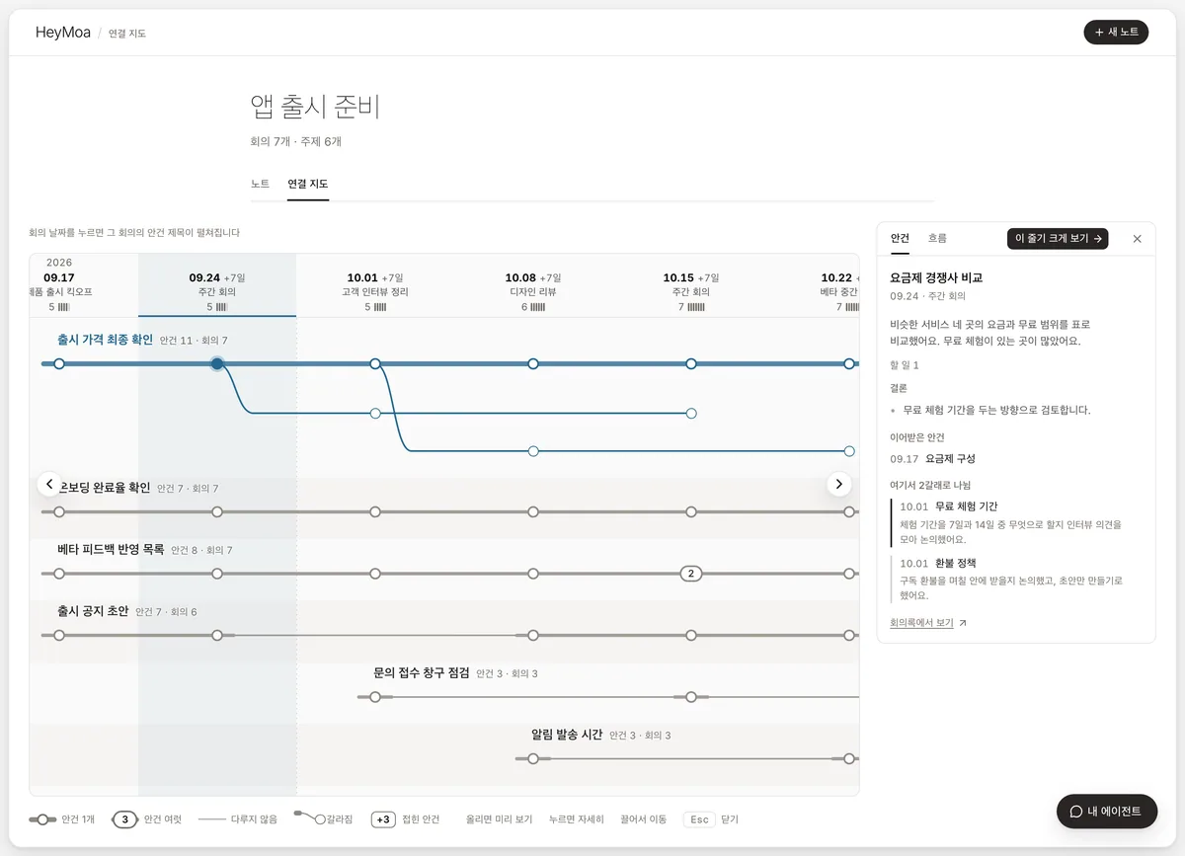Click the 갈라짐 legend branch icon

310,817
